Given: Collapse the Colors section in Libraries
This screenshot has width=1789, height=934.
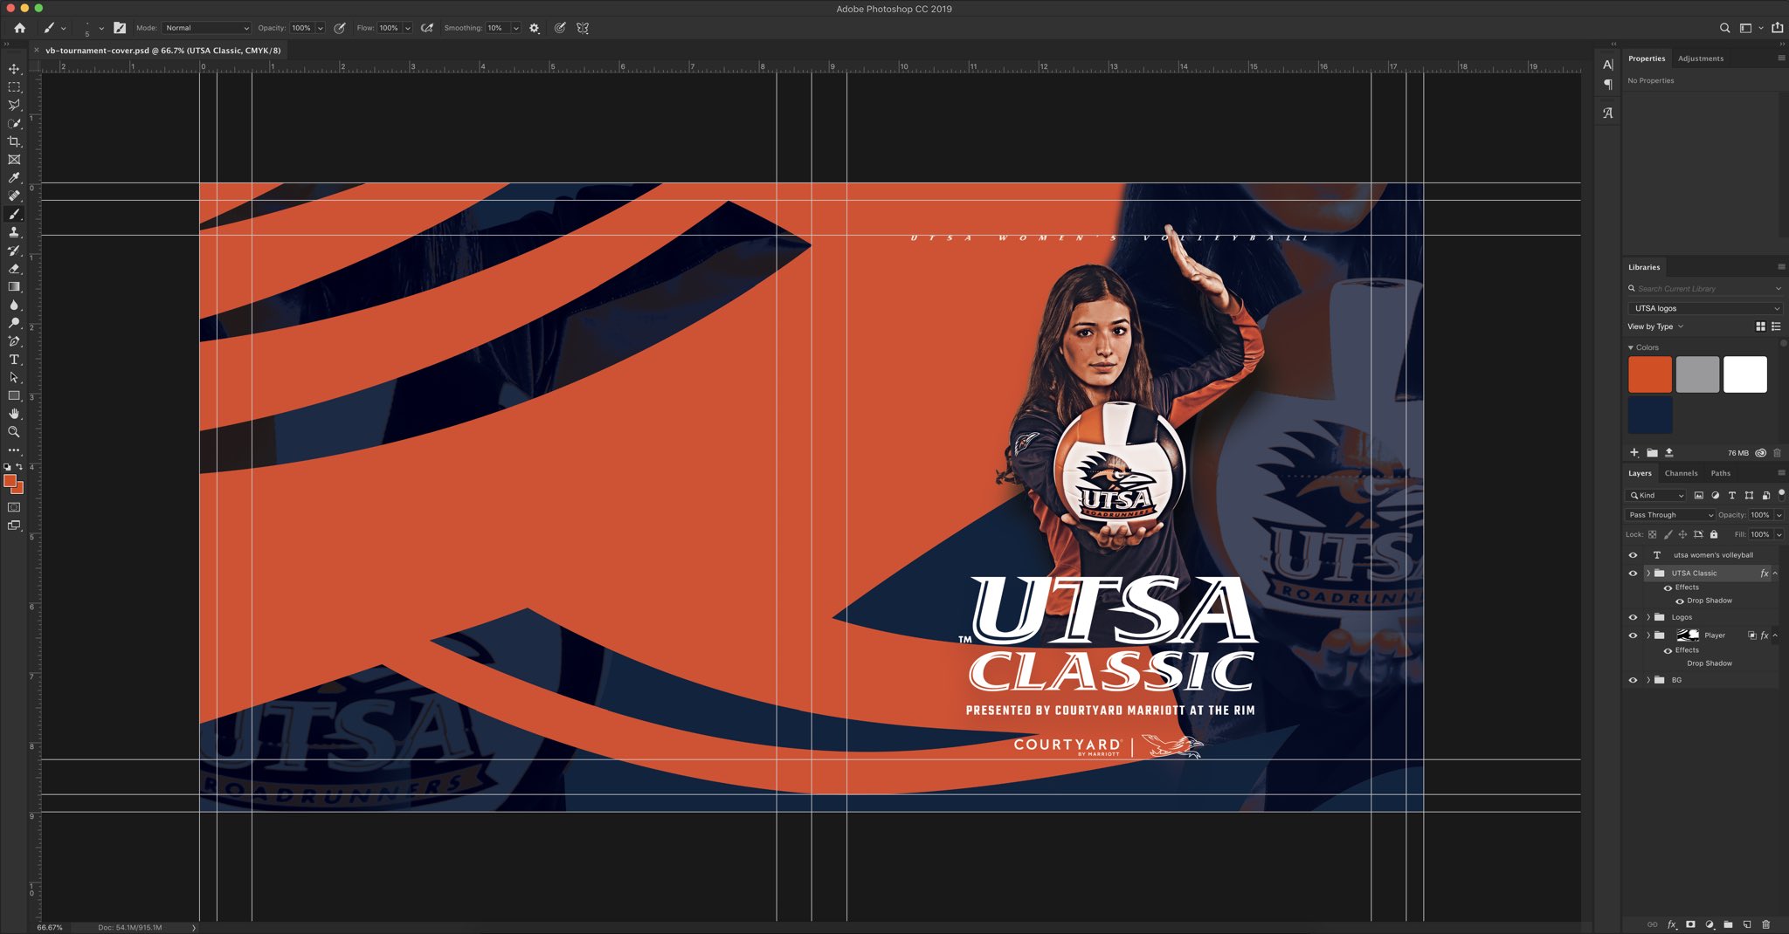Looking at the screenshot, I should 1631,347.
